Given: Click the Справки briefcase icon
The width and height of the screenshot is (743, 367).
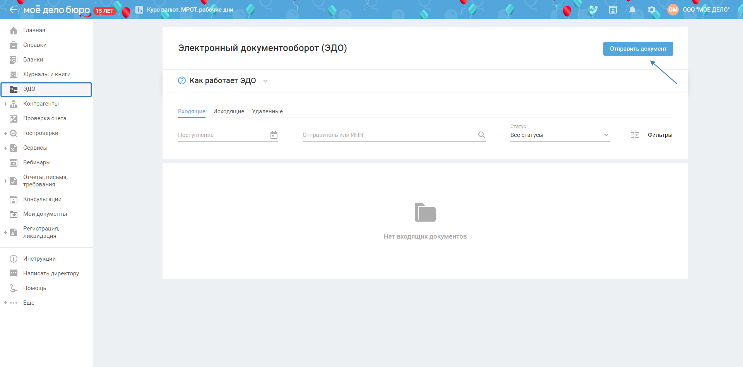Looking at the screenshot, I should coord(14,45).
